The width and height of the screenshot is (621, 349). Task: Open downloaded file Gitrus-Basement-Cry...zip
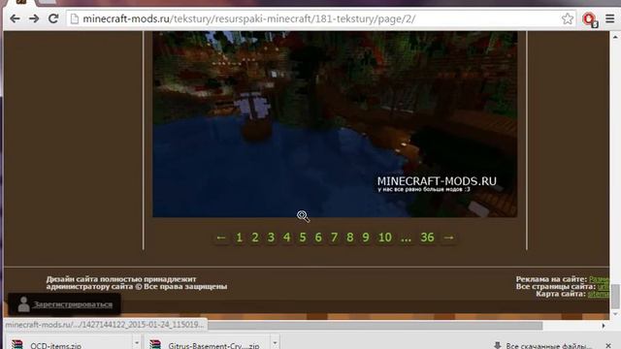pos(213,345)
